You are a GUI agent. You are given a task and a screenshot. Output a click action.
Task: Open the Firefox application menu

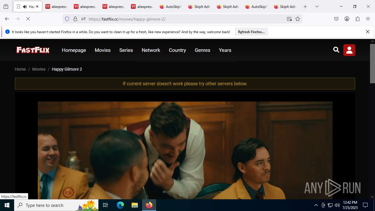tap(368, 19)
